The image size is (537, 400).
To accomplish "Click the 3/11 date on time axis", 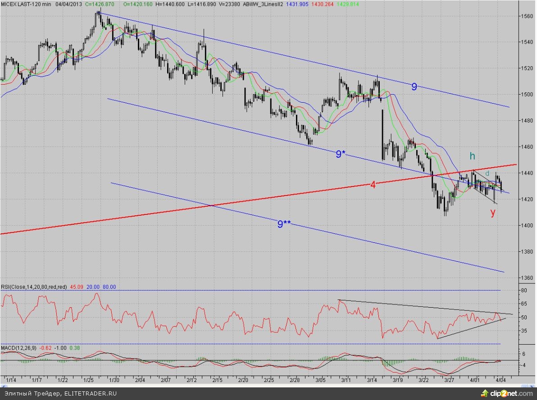I will [347, 380].
